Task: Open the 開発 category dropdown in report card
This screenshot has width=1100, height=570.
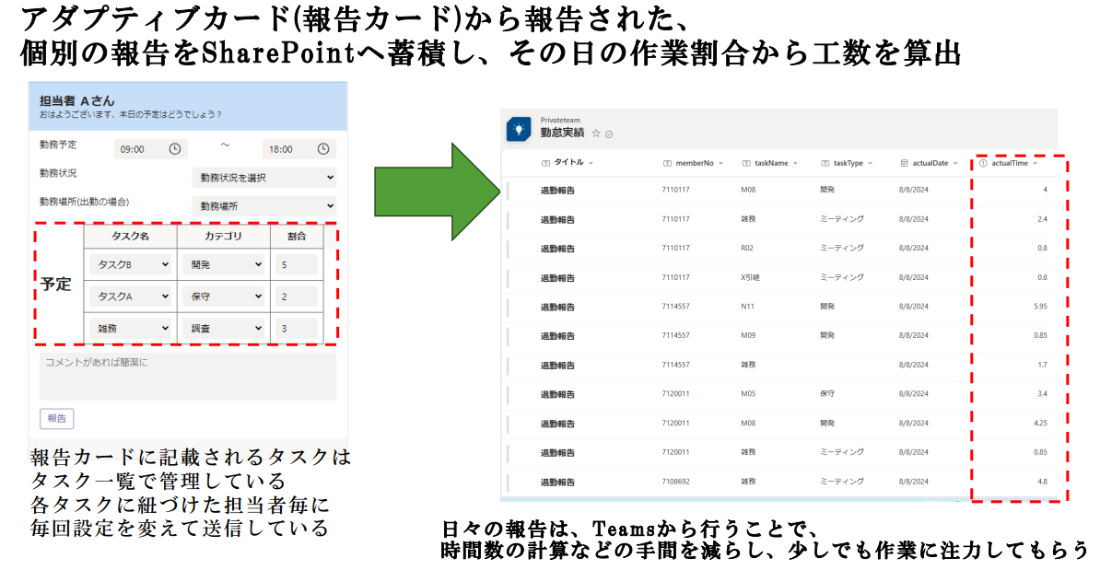Action: (223, 264)
